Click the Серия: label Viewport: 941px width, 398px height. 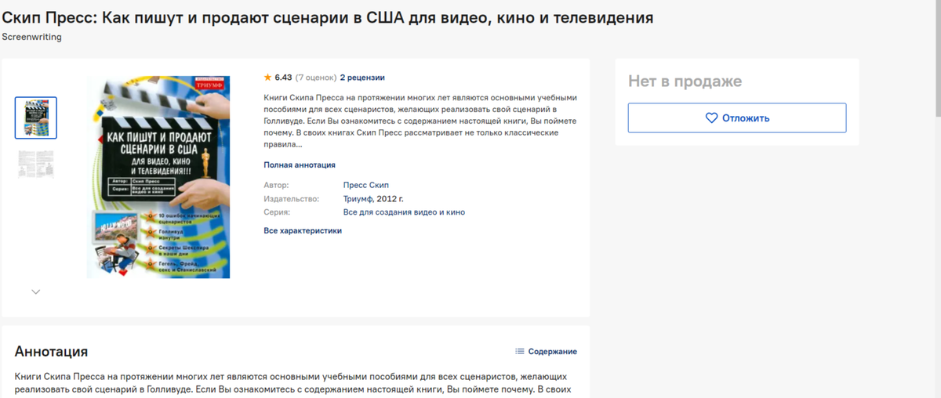[277, 212]
